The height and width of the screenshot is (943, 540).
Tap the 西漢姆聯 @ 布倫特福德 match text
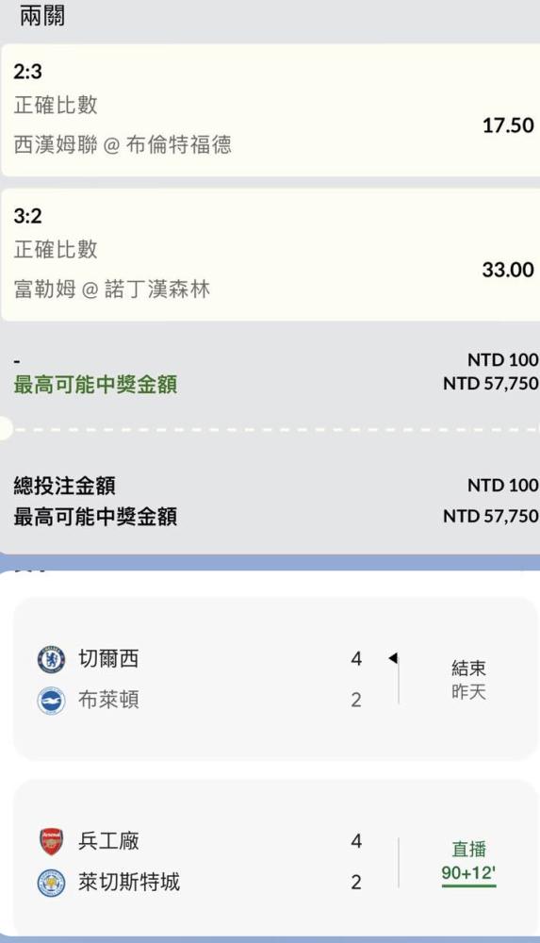coord(123,145)
